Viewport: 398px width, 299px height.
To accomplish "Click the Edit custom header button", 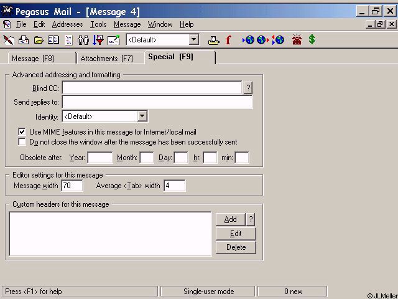I will coord(236,234).
